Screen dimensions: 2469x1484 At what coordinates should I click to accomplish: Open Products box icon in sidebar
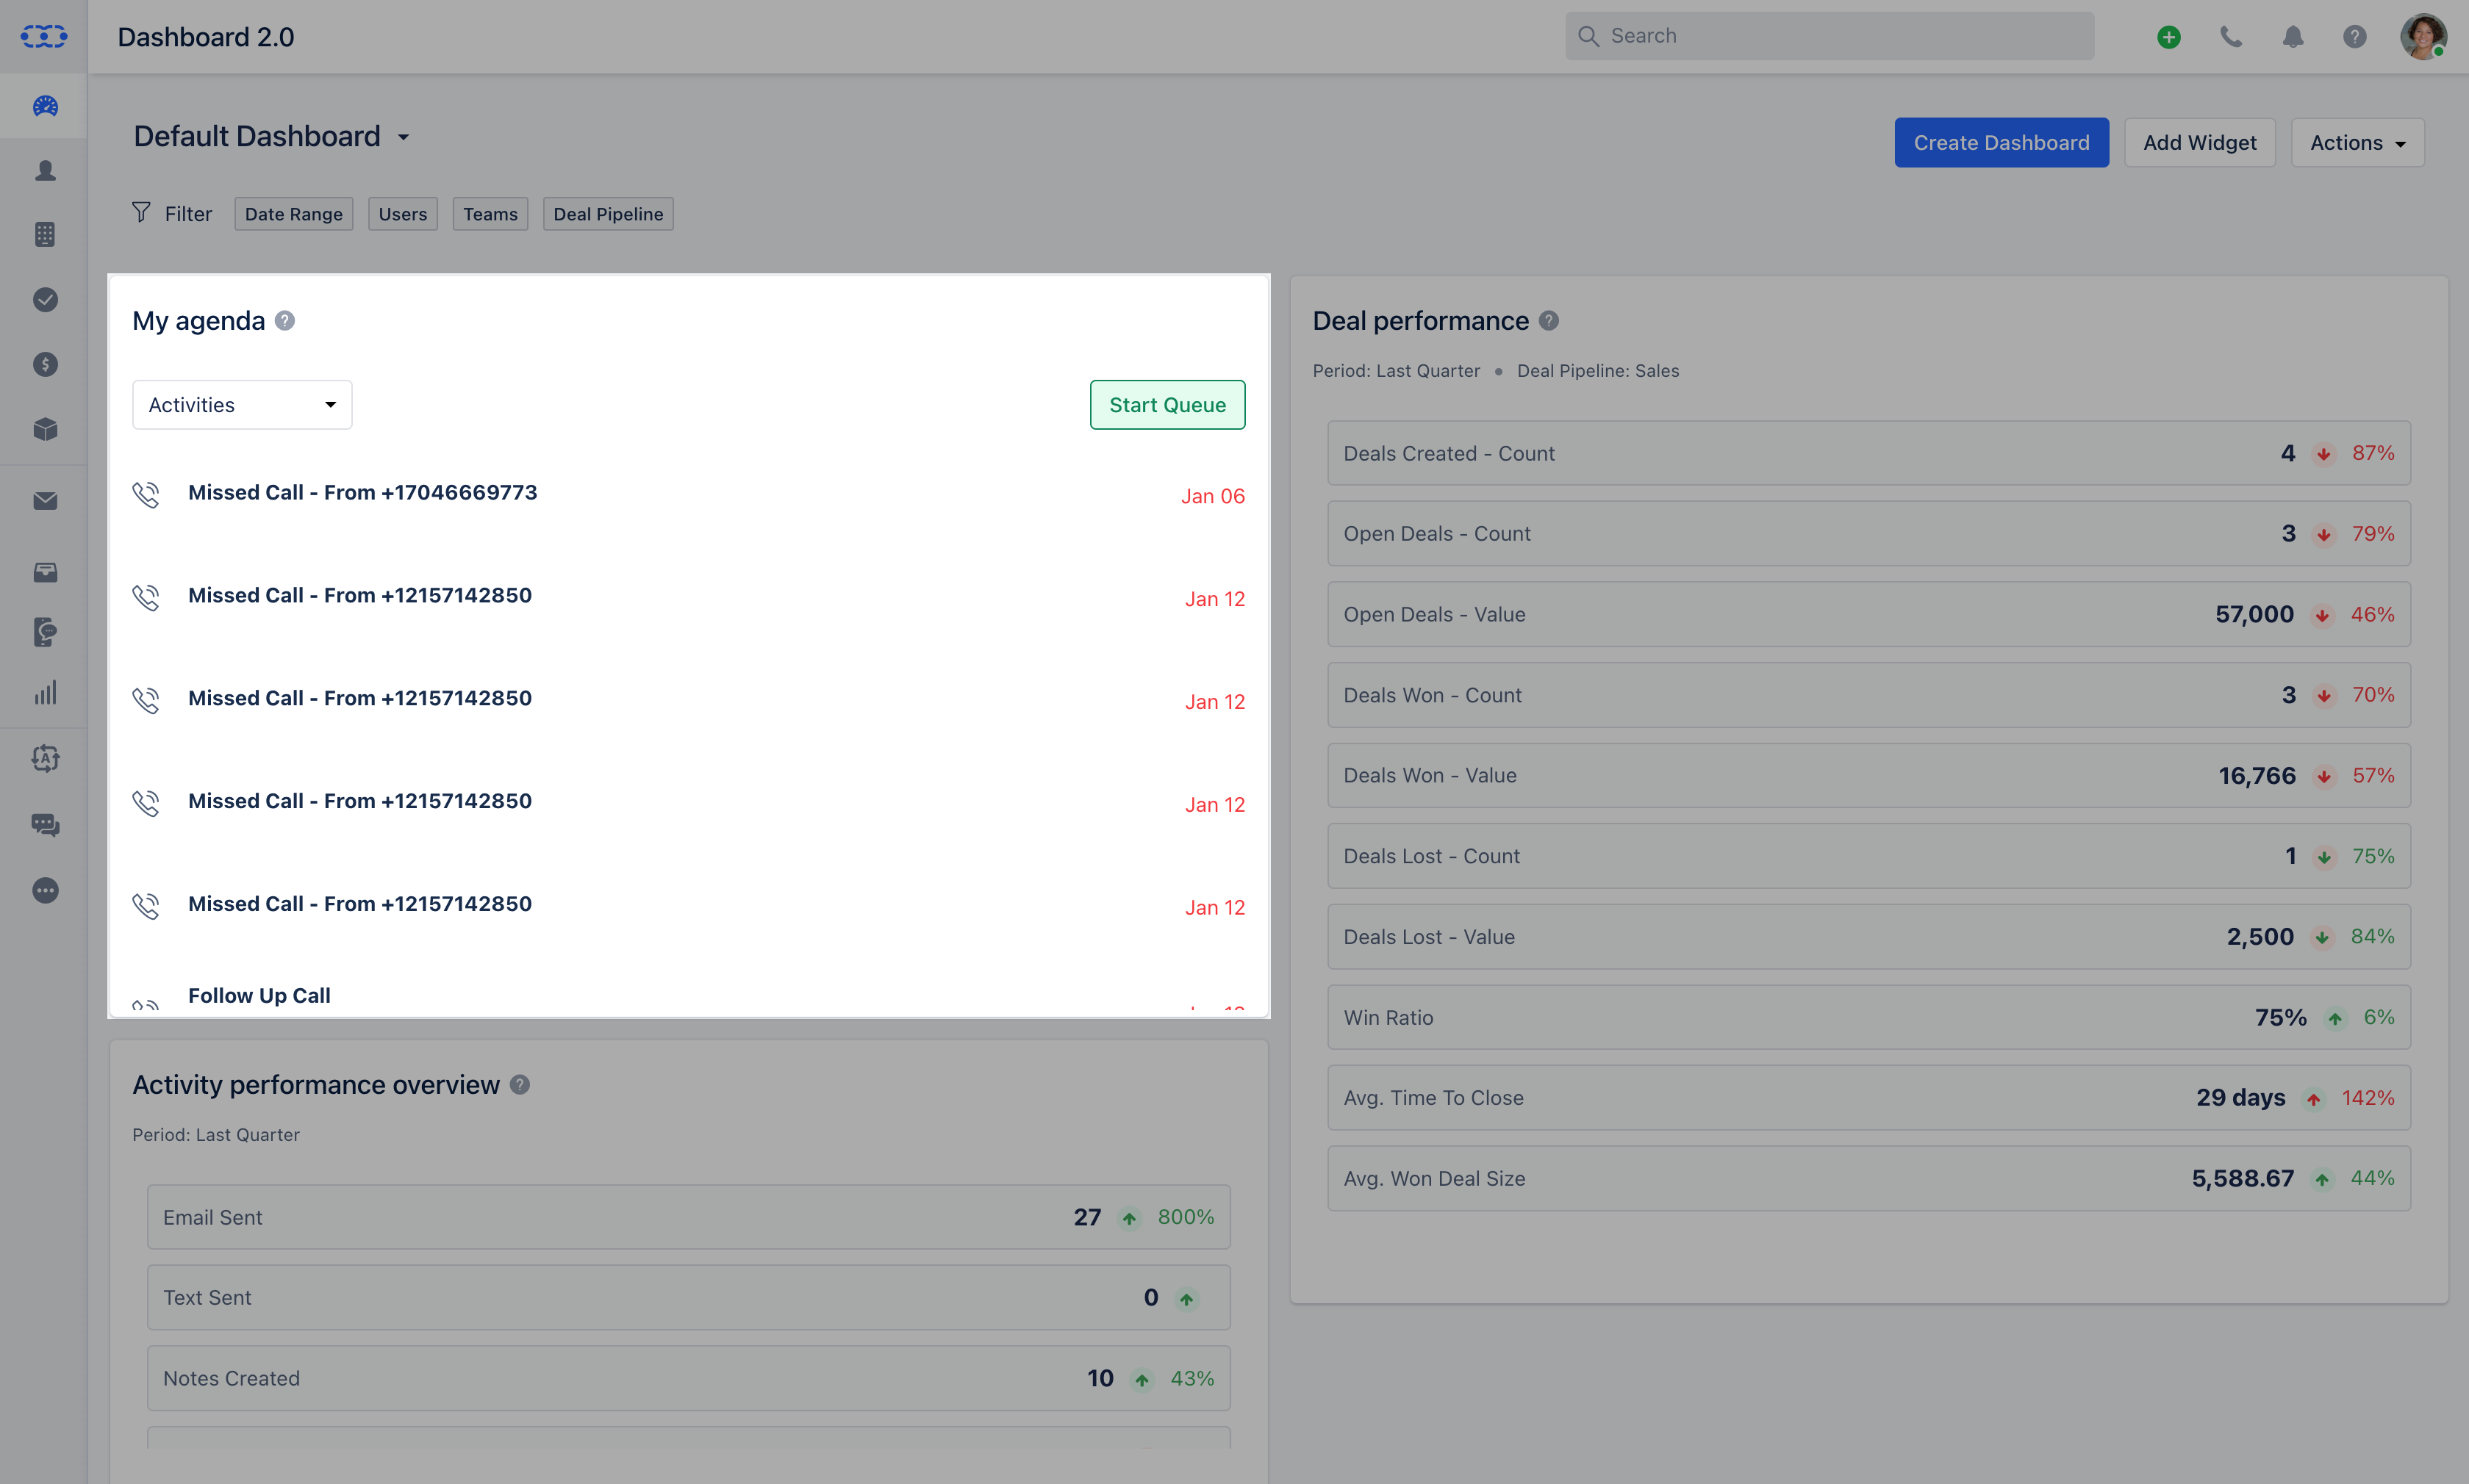[45, 429]
